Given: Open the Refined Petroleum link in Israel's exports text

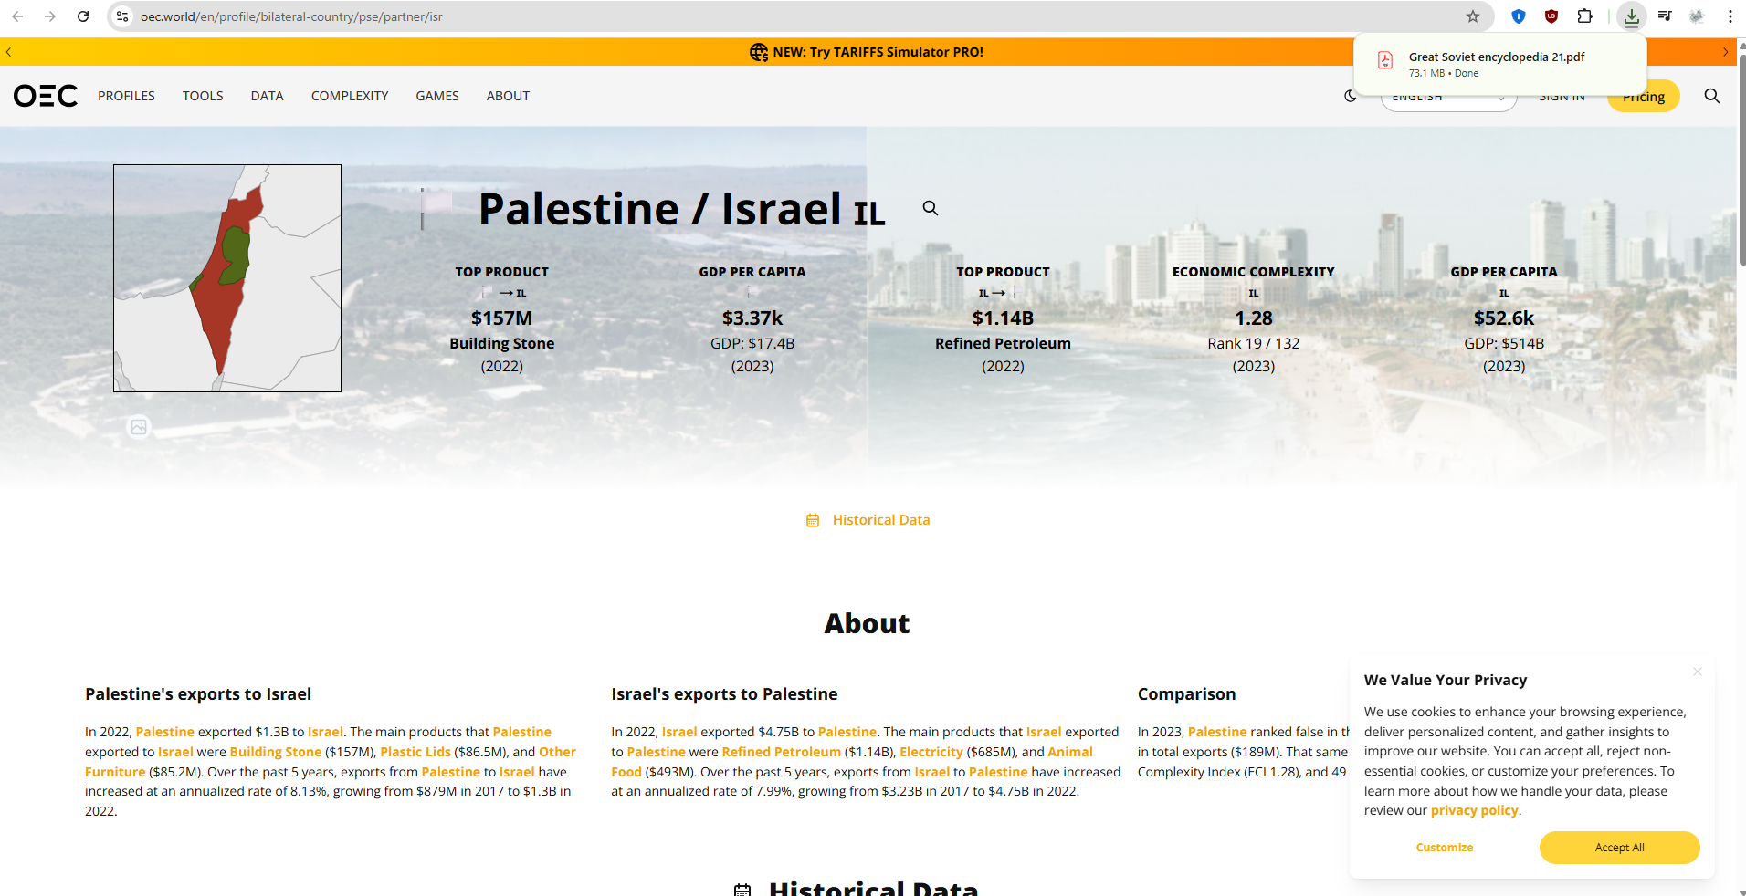Looking at the screenshot, I should (x=781, y=752).
